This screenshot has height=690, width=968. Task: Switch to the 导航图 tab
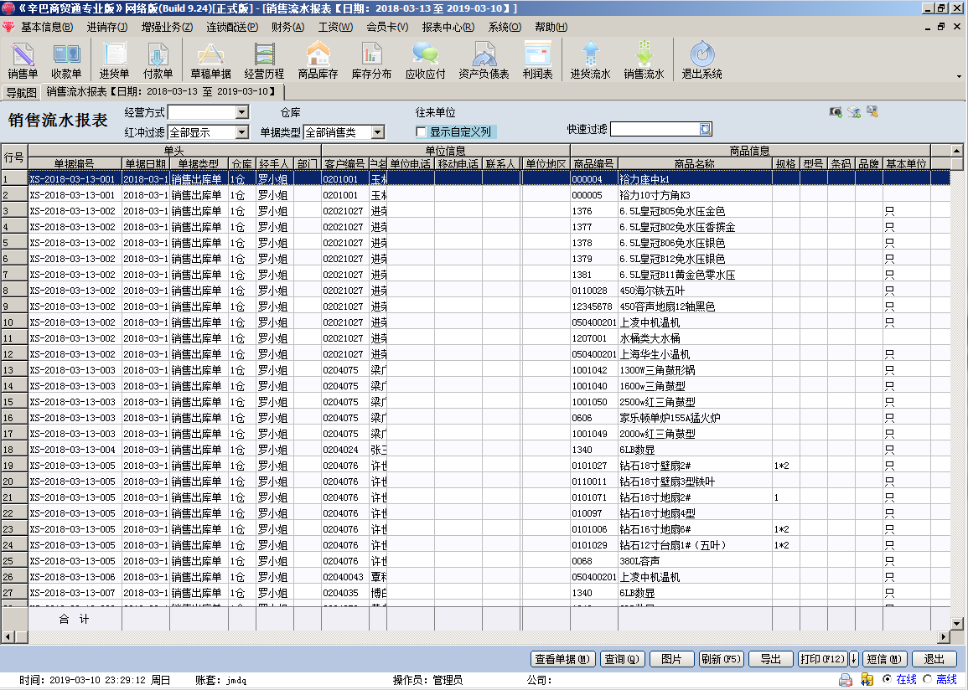coord(21,92)
